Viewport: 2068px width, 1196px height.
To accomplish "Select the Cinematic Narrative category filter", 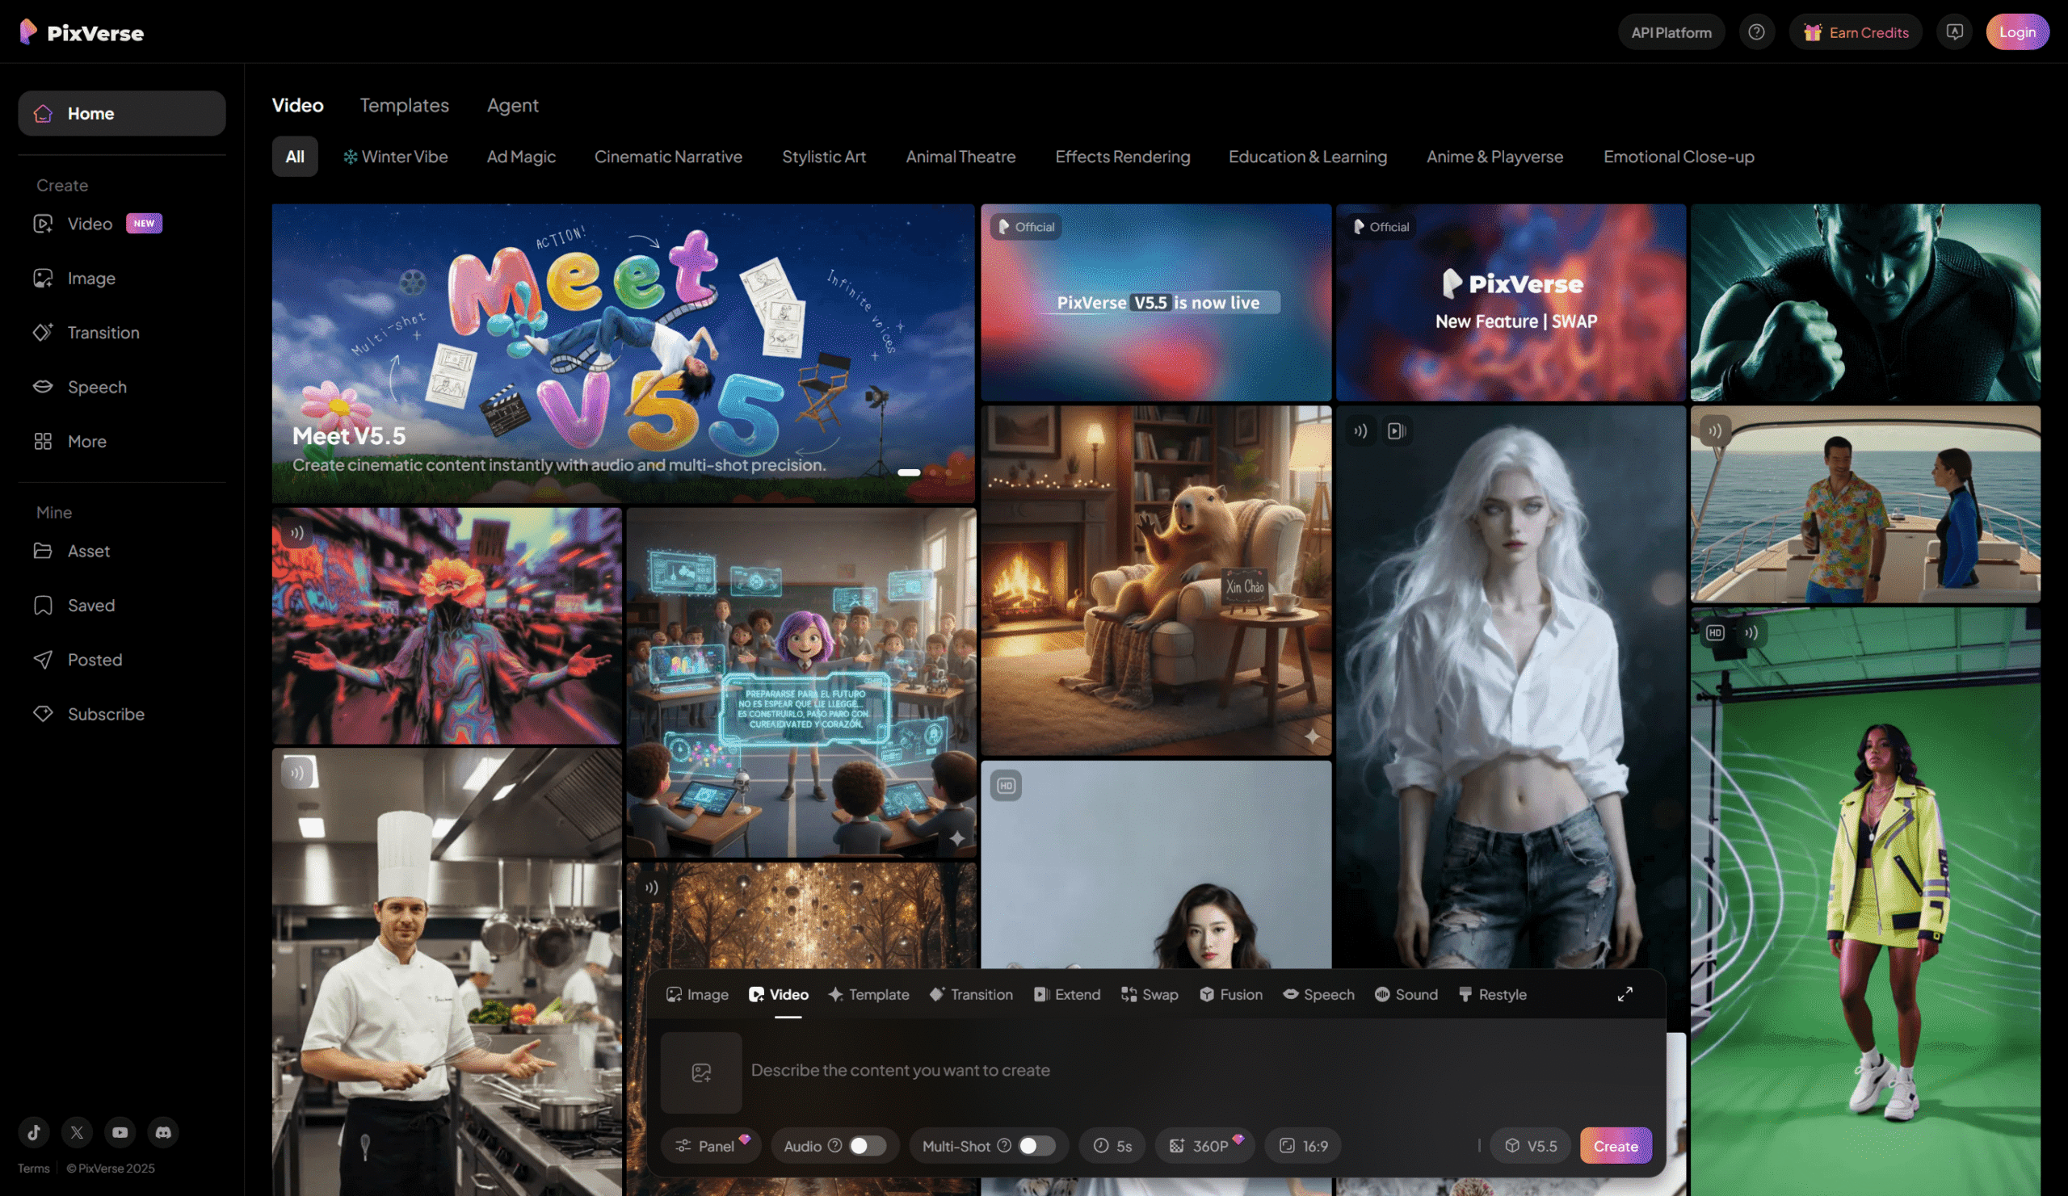I will coord(668,156).
